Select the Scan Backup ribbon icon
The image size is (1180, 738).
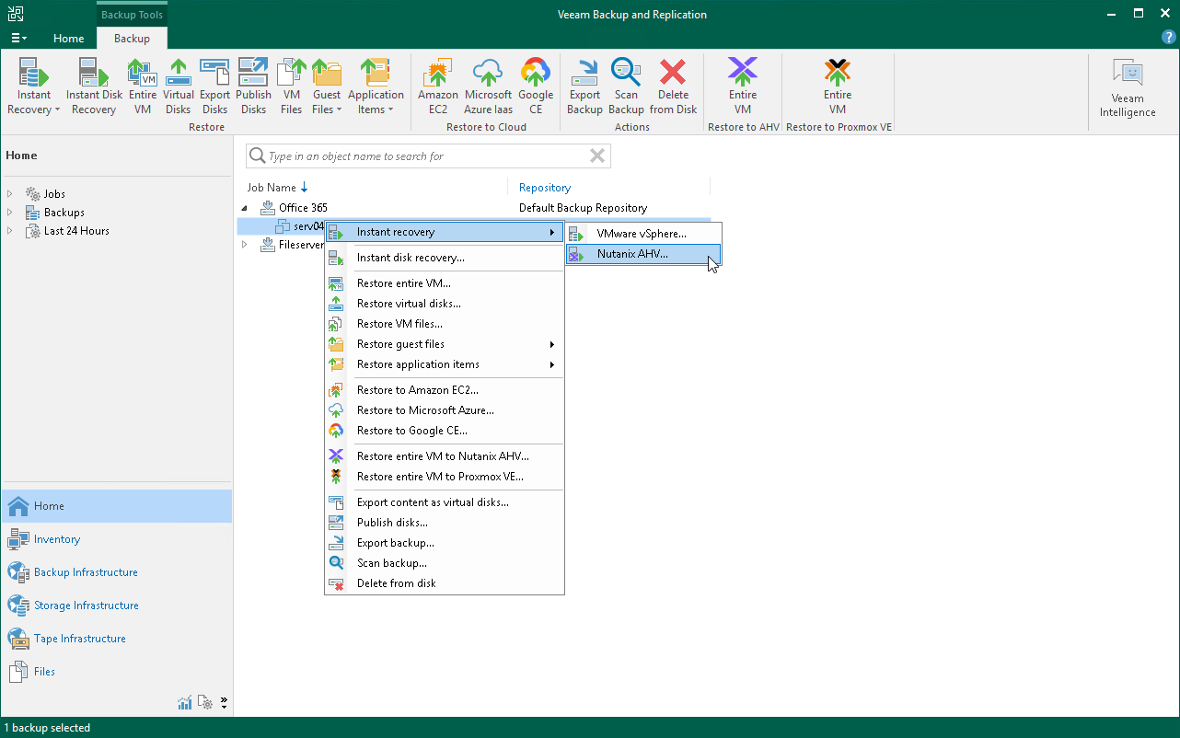[x=626, y=85]
